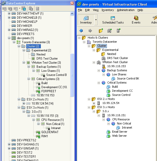Click the 10.99.118.151 host icon in VI Client

pos(104,116)
